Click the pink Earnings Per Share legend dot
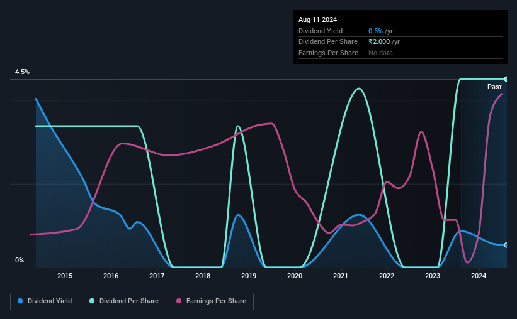Viewport: 517px width, 319px height. pos(179,301)
